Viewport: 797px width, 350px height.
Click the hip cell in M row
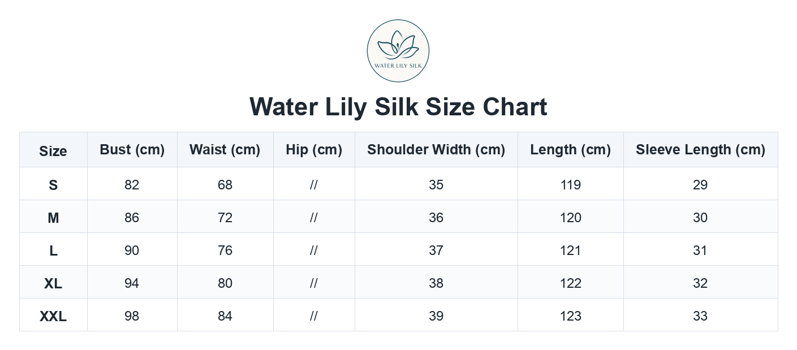[x=314, y=218]
